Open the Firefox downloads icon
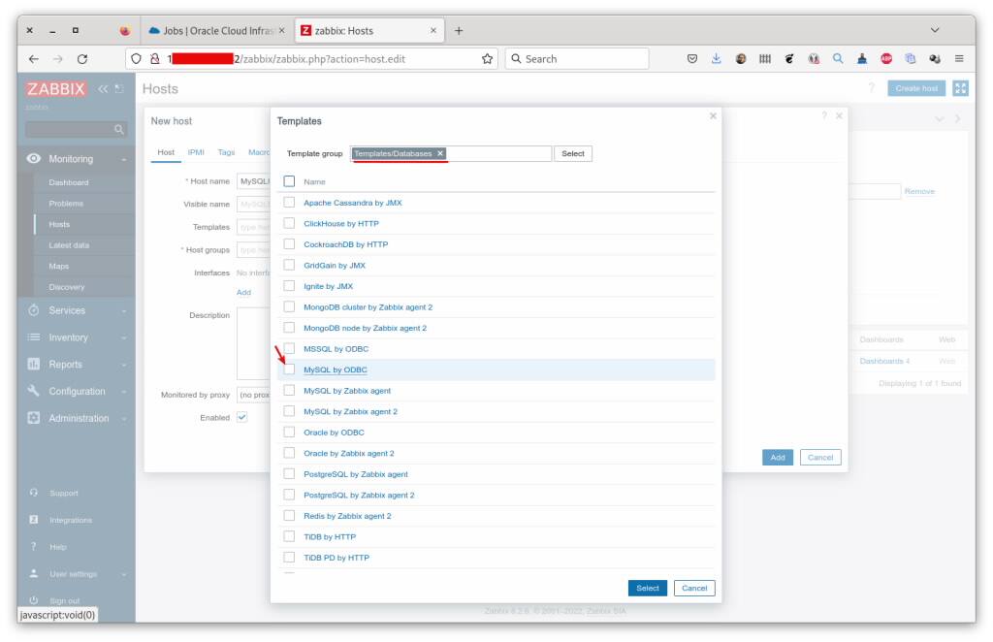Image resolution: width=993 pixels, height=642 pixels. point(717,59)
